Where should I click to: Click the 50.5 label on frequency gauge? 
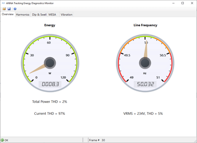(163, 55)
